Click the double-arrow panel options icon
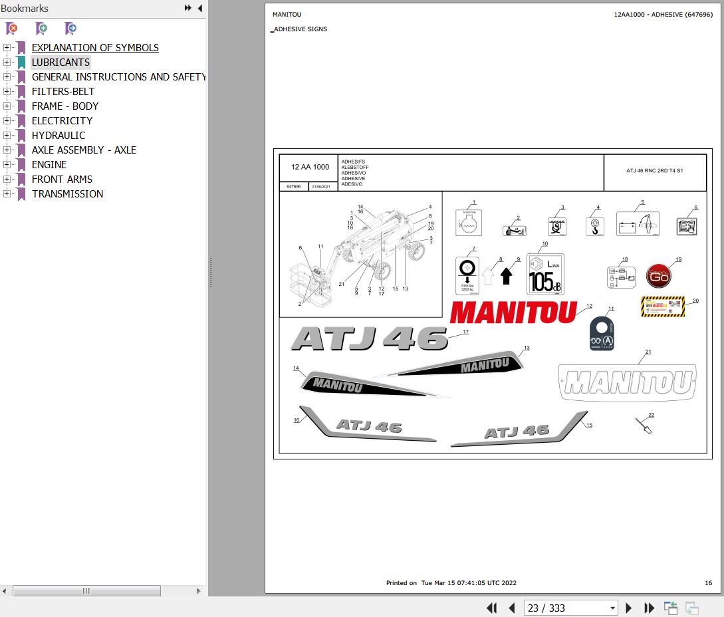Screen dimensions: 724x617 (187, 9)
